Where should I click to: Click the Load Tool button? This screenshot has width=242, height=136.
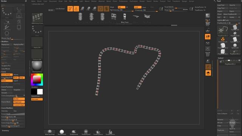click(223, 5)
